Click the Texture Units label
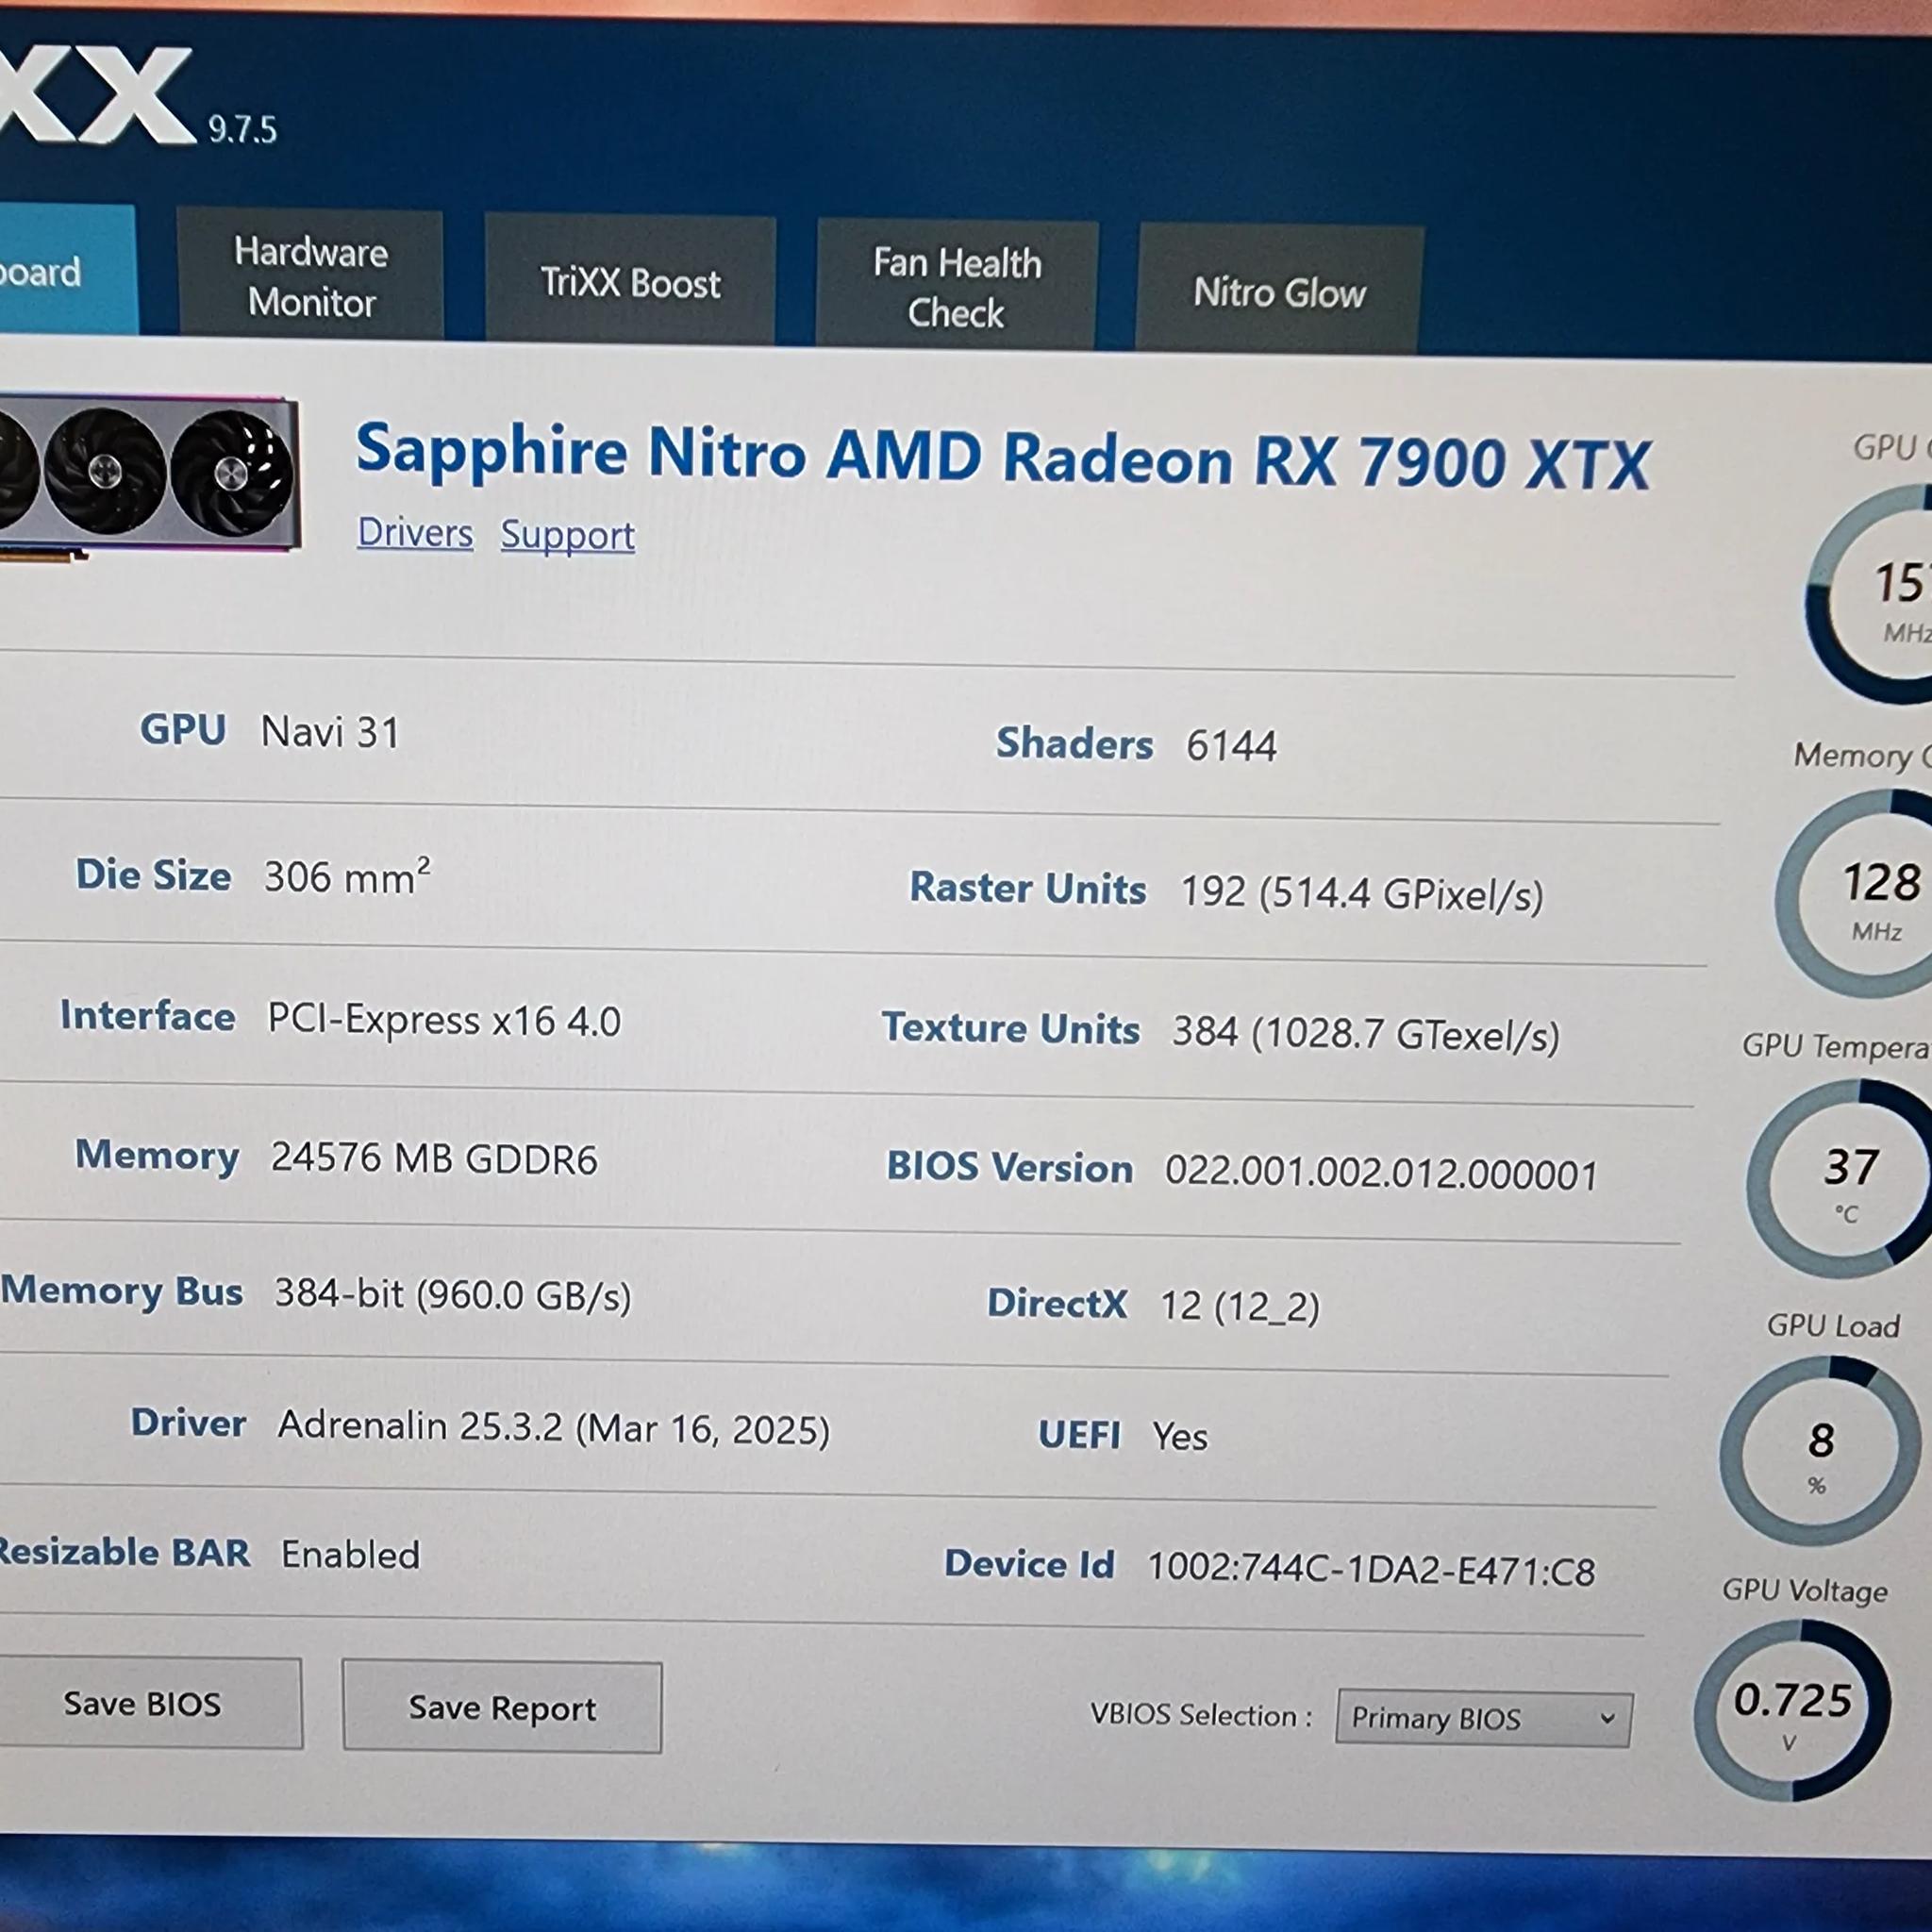The image size is (1932, 1932). coord(1011,1028)
